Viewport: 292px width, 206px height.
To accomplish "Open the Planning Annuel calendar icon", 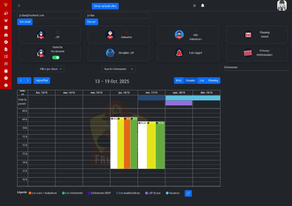I will pos(248,35).
